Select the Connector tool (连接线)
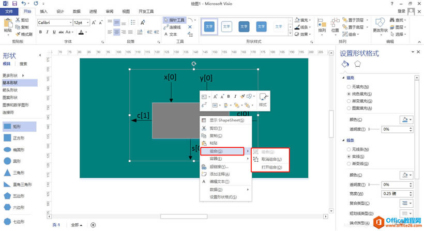This screenshot has width=424, height=231. pos(172,27)
